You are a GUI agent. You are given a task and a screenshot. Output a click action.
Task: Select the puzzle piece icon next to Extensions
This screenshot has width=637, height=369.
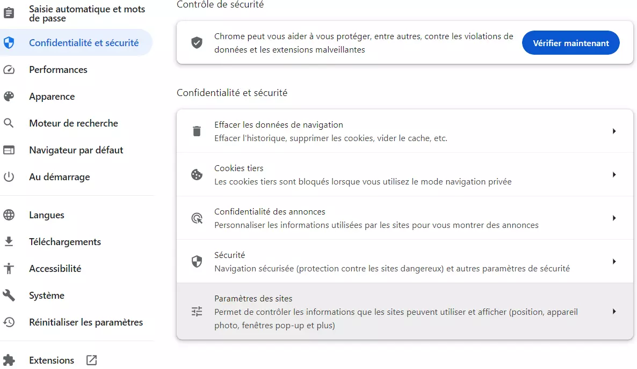click(x=9, y=360)
